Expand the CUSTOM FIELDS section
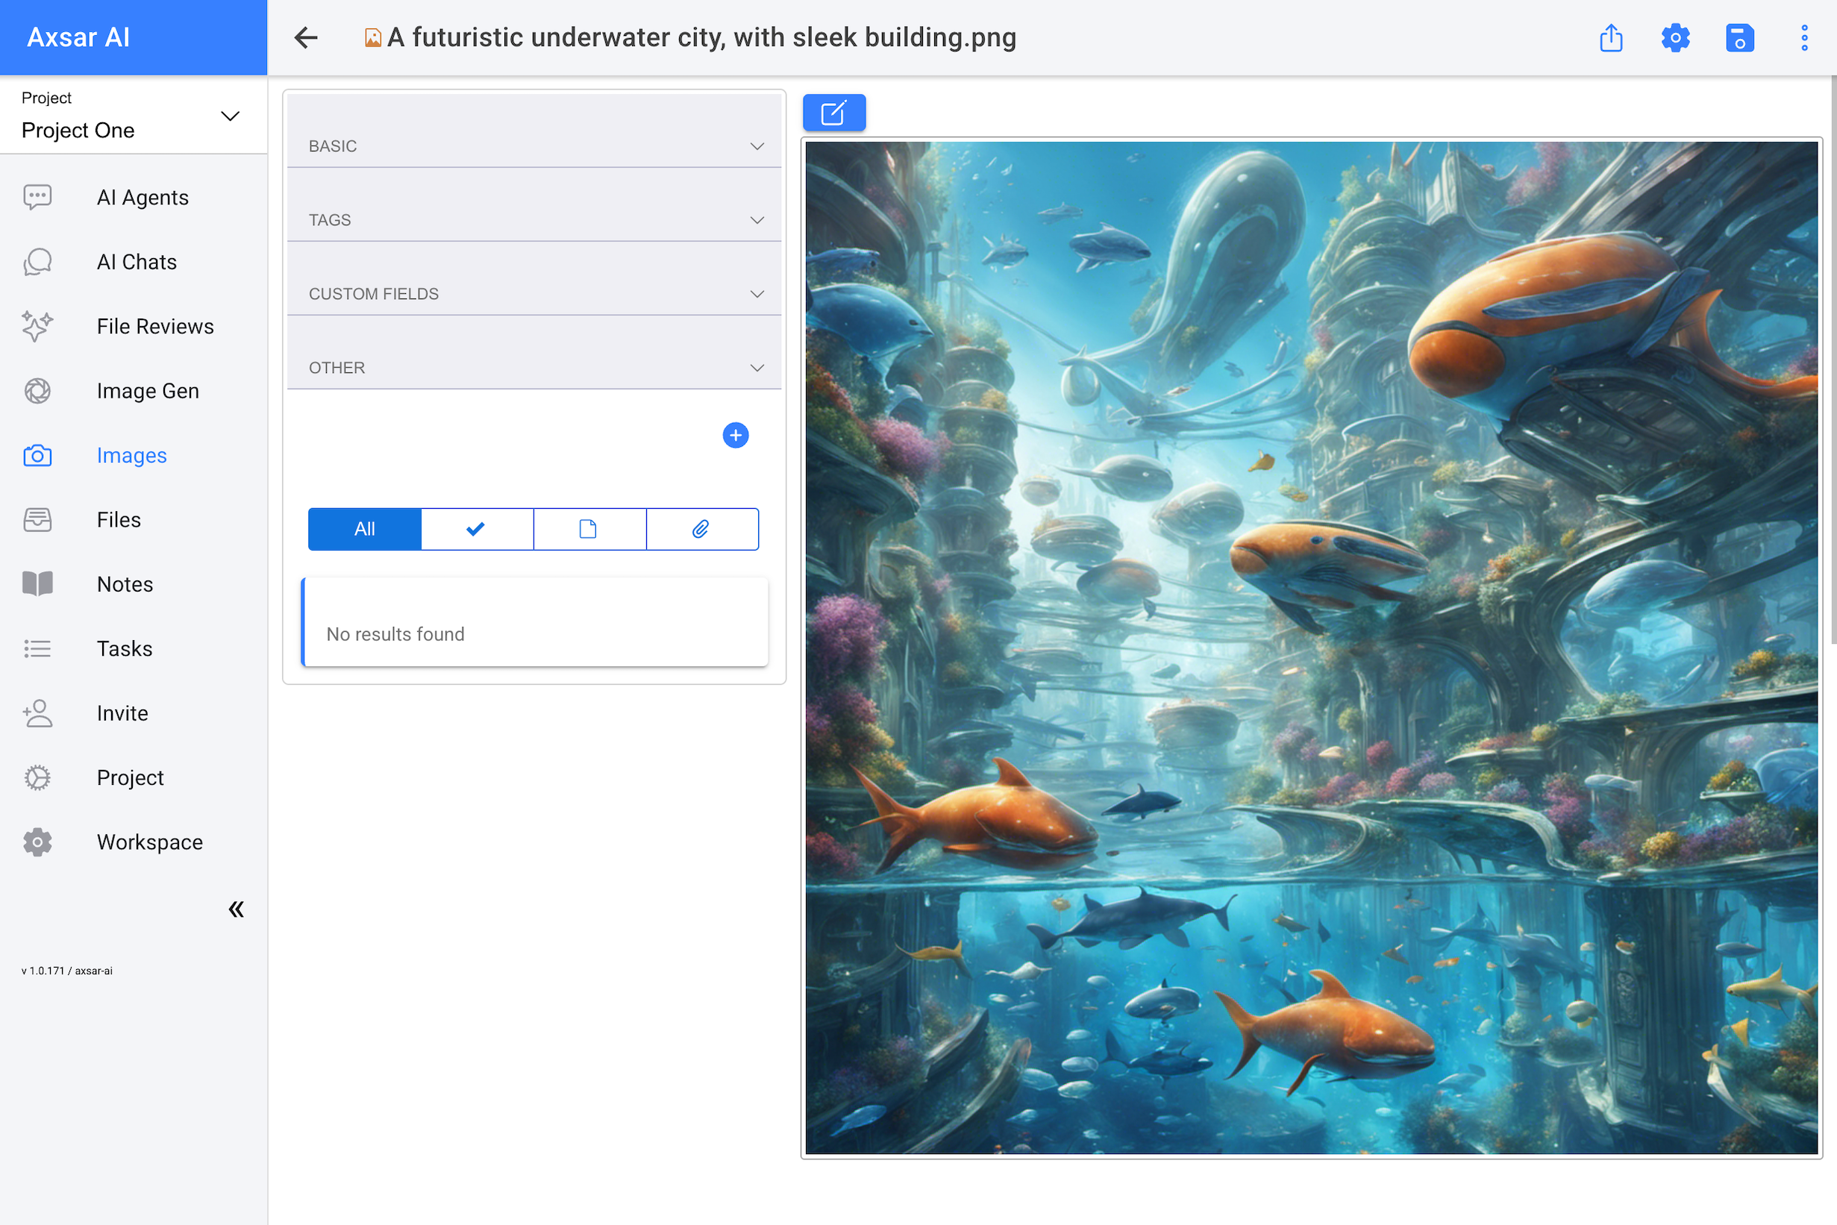Viewport: 1837px width, 1225px height. [533, 294]
